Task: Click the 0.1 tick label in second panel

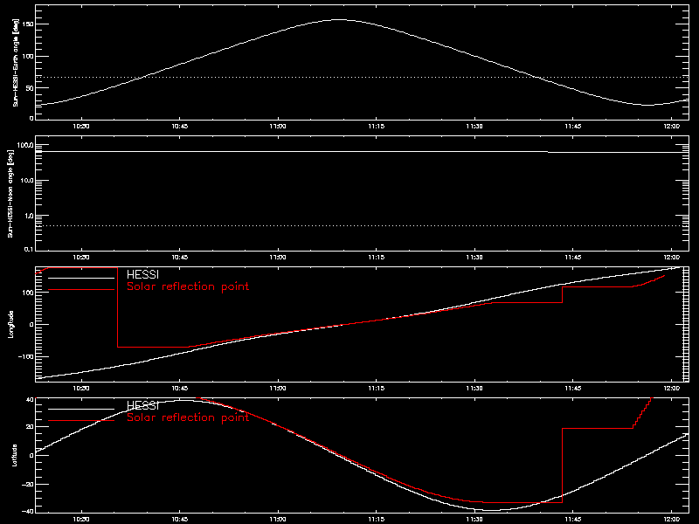Action: point(28,249)
